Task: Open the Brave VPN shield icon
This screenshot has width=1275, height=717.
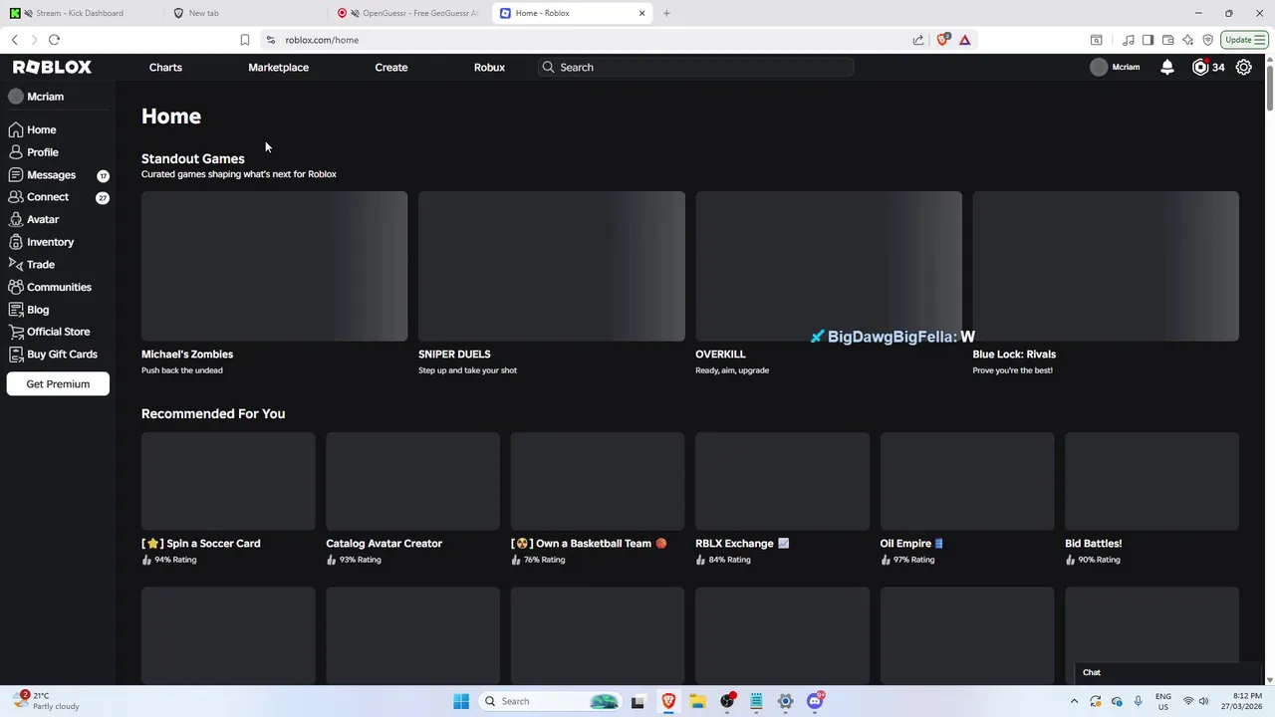Action: tap(1207, 40)
